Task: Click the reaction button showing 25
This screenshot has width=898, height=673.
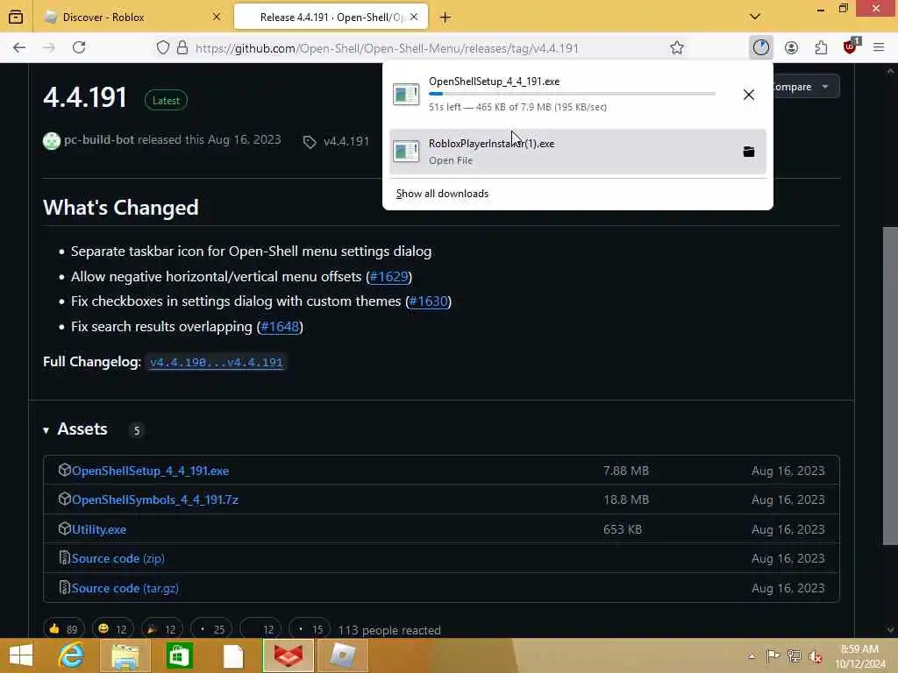Action: click(x=210, y=629)
